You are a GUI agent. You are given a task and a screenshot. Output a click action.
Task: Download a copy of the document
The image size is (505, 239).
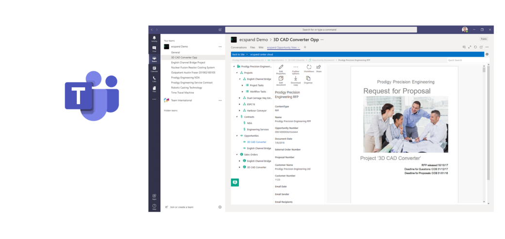tap(296, 81)
